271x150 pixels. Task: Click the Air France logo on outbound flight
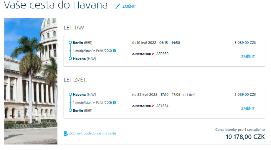click(x=143, y=54)
